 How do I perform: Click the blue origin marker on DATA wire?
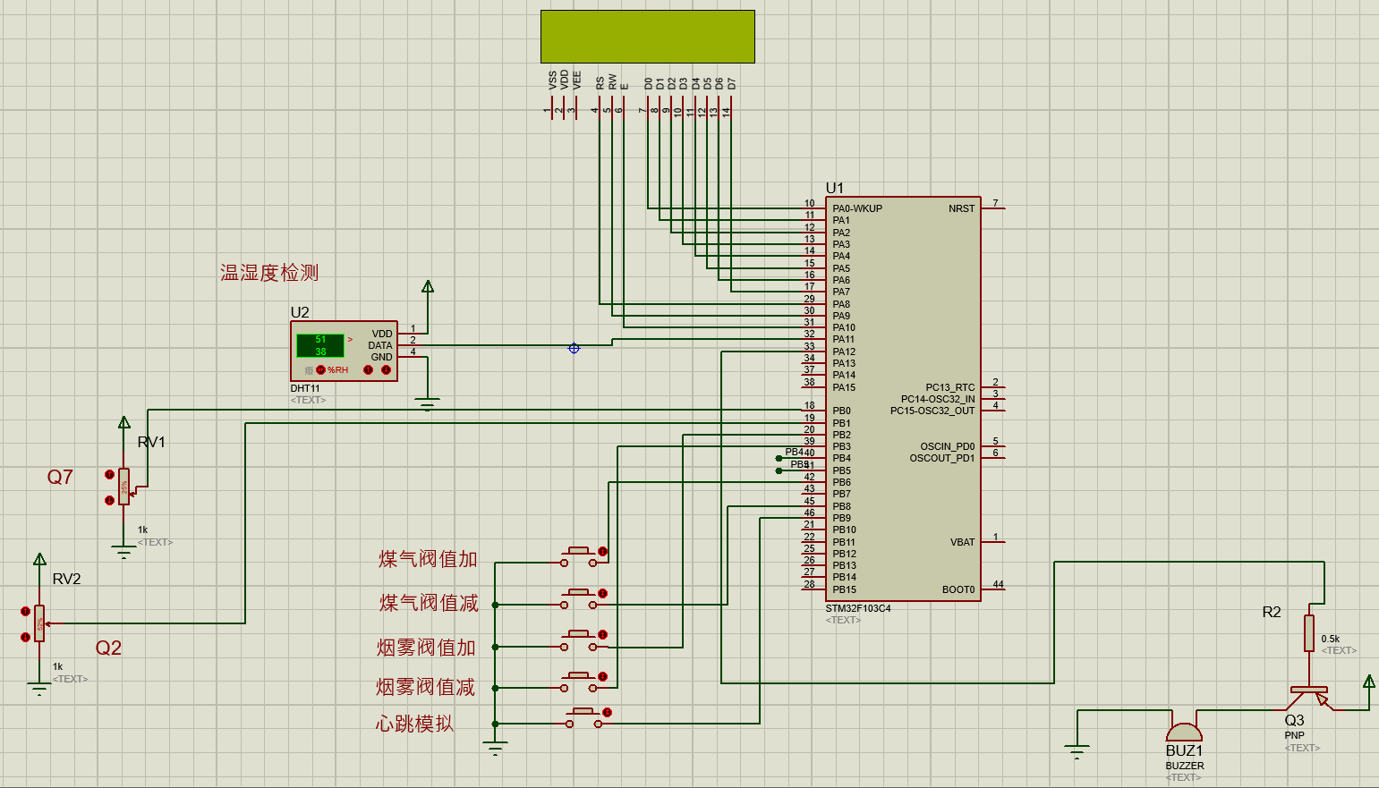pyautogui.click(x=574, y=348)
